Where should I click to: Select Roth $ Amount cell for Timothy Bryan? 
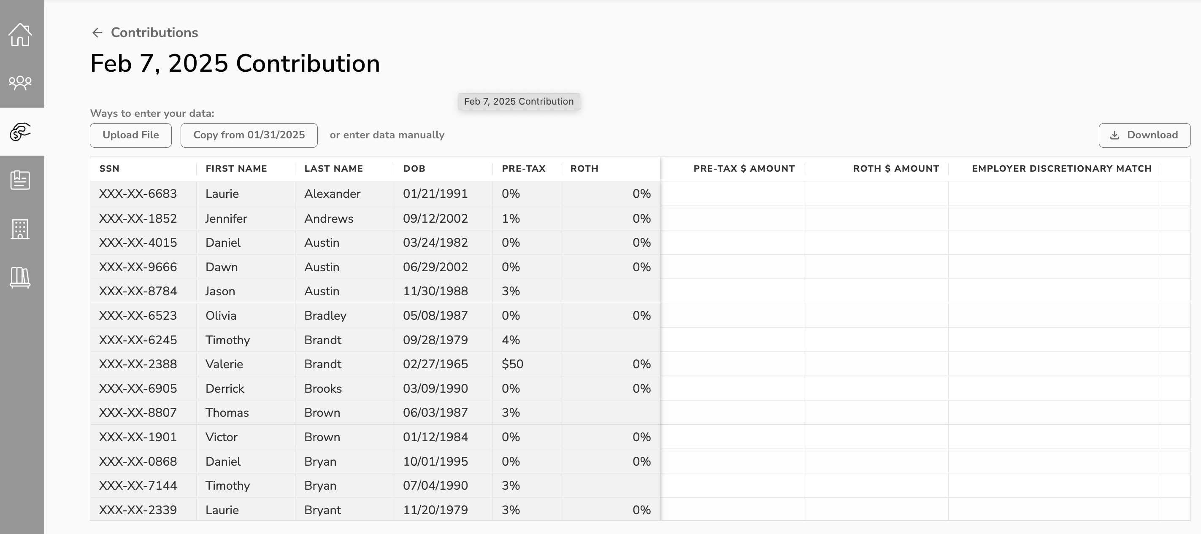point(876,485)
